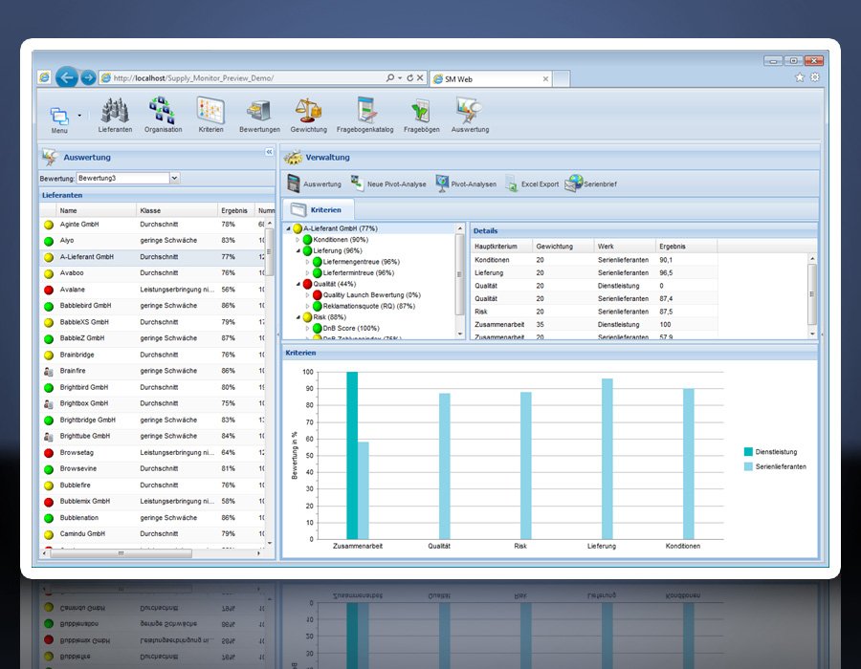This screenshot has height=669, width=861.
Task: Click the Auswertung calculator button in Verwaltung
Action: tap(314, 183)
